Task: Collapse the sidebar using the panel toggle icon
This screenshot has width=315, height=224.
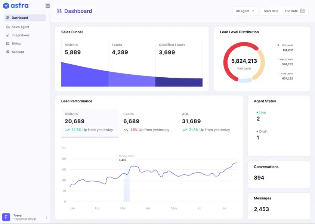Action: [47, 5]
